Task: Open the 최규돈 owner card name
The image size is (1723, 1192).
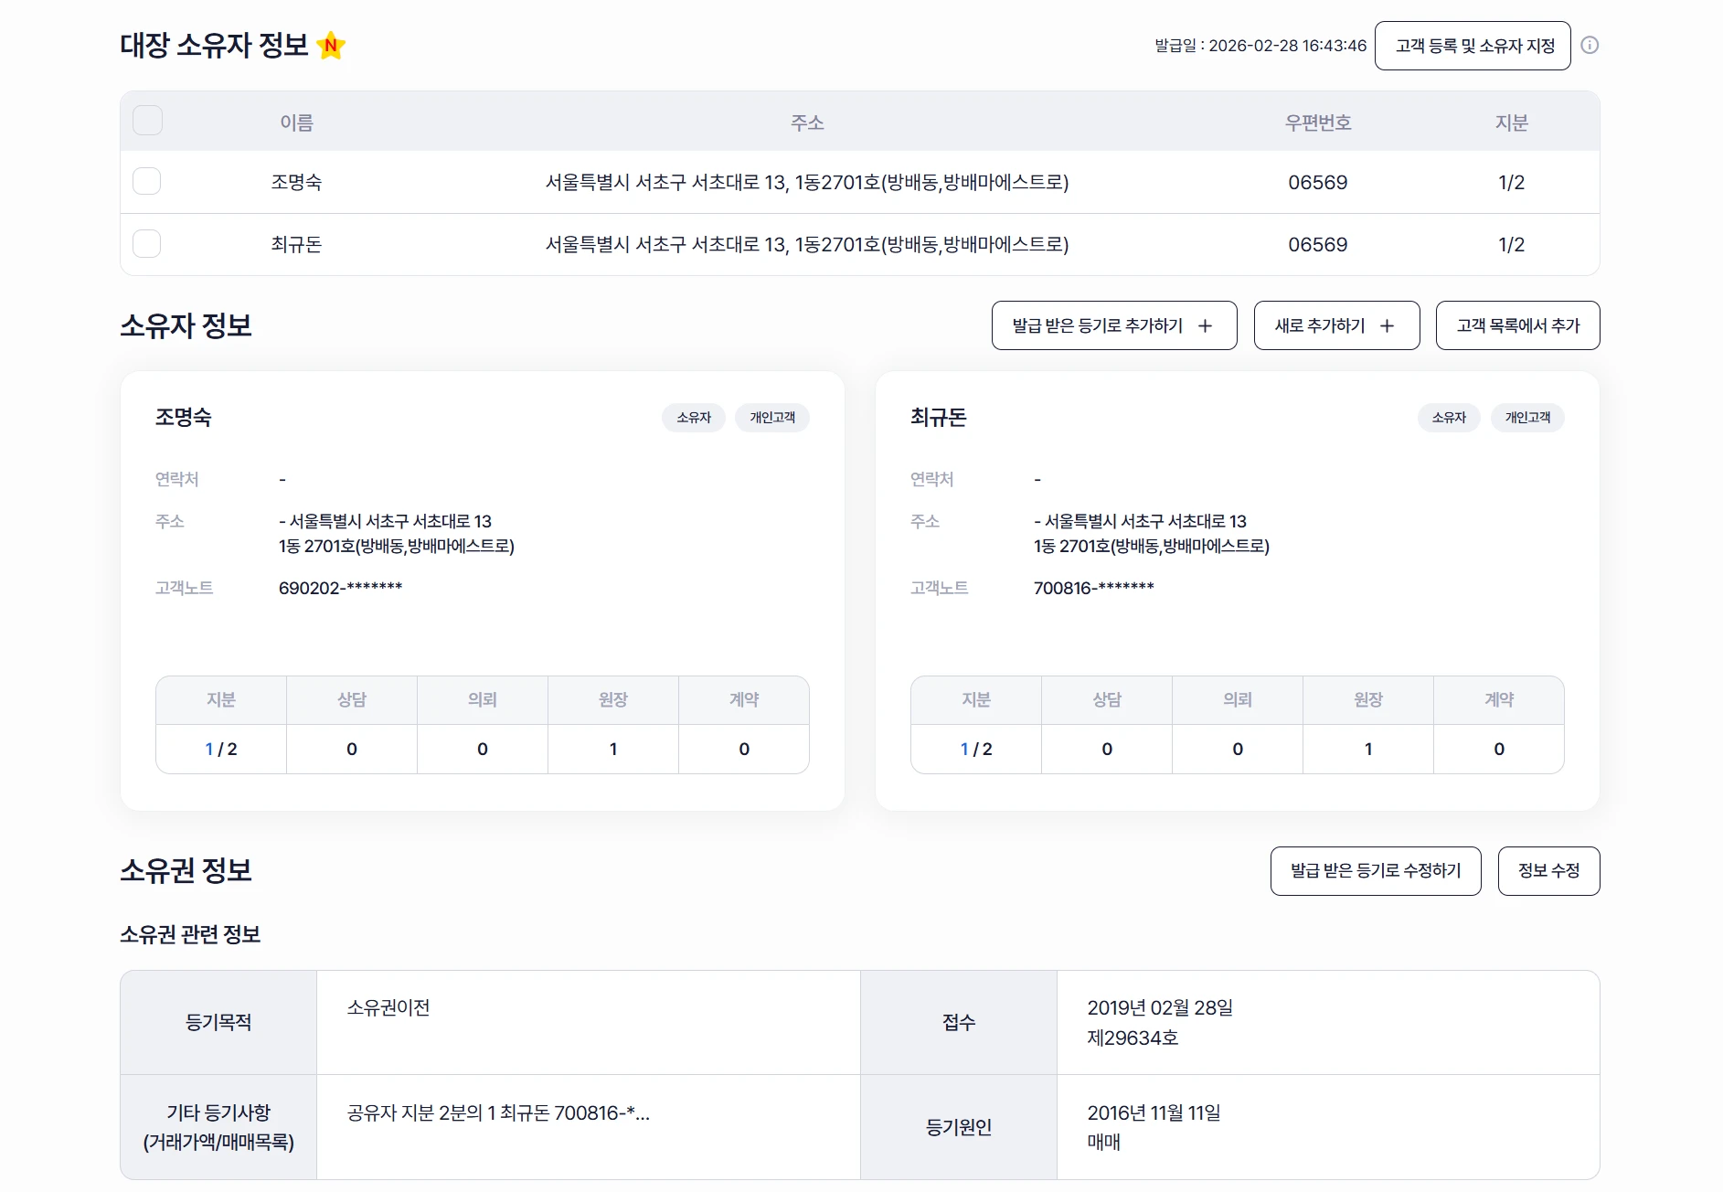Action: (938, 418)
